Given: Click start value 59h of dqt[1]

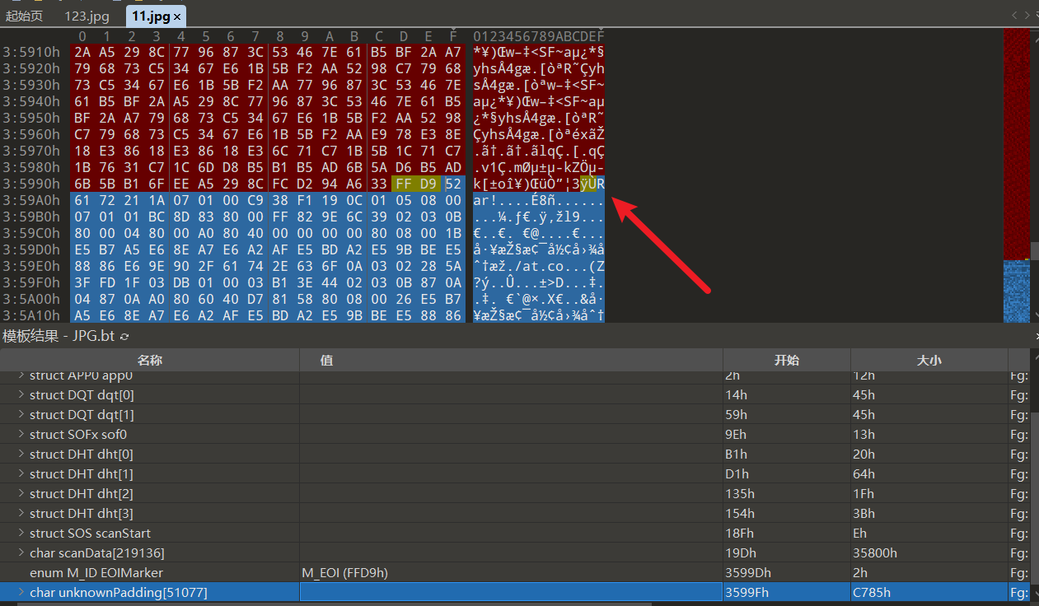Looking at the screenshot, I should [x=736, y=414].
